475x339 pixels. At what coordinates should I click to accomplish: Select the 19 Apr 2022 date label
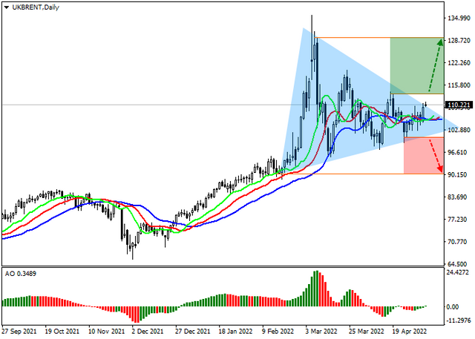(410, 332)
